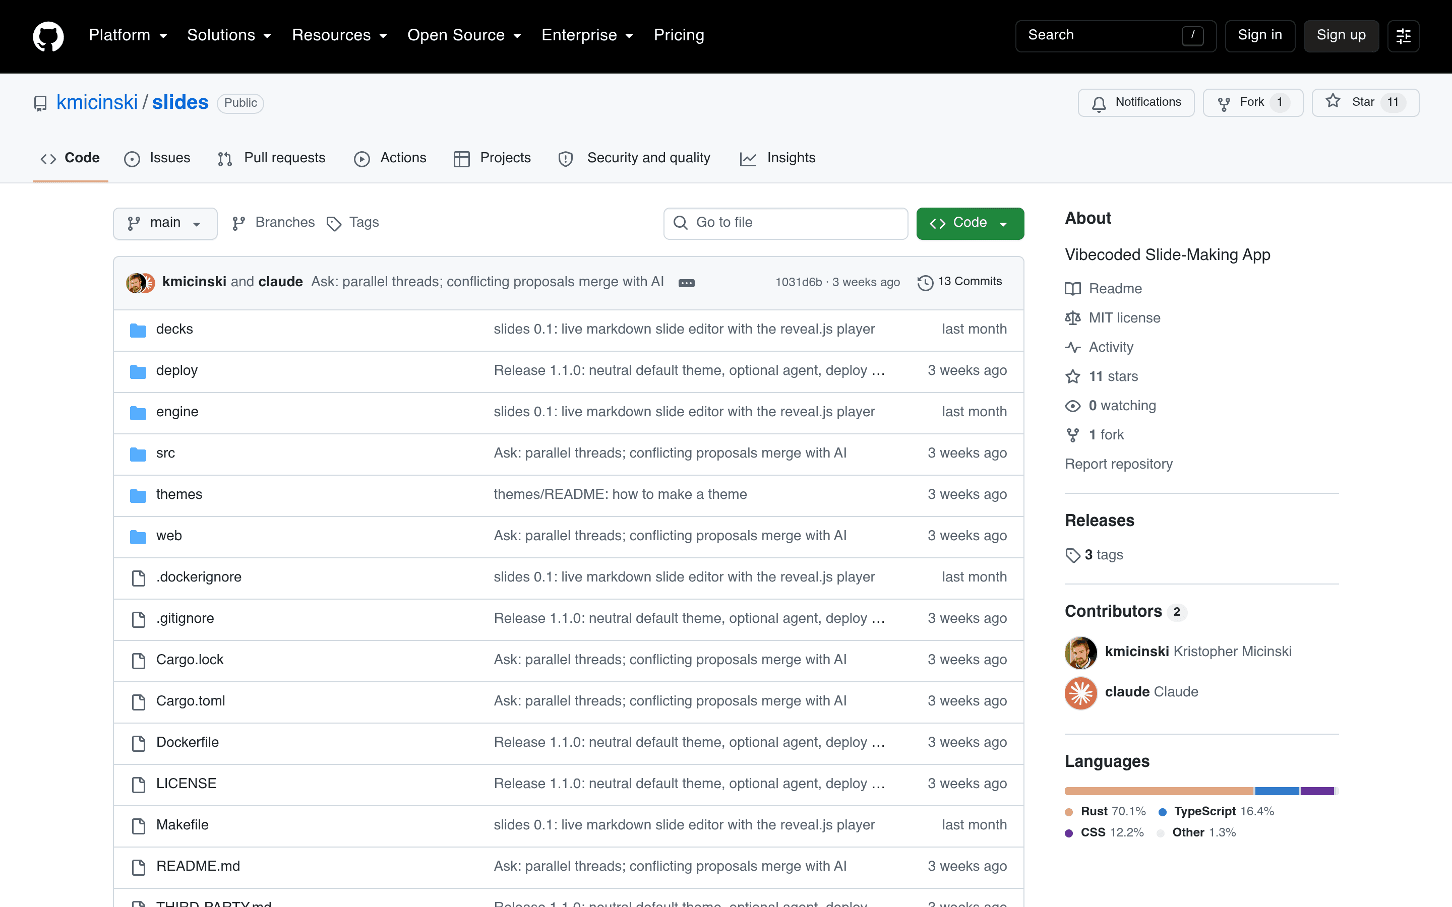The width and height of the screenshot is (1452, 907).
Task: Click the Go to file search field
Action: tap(785, 223)
